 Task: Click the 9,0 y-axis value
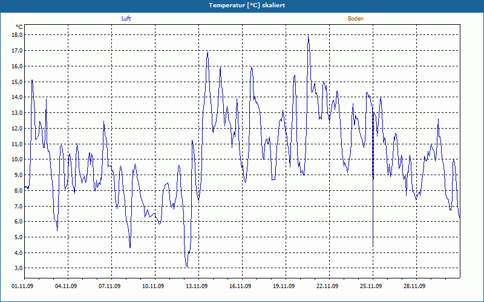click(18, 175)
